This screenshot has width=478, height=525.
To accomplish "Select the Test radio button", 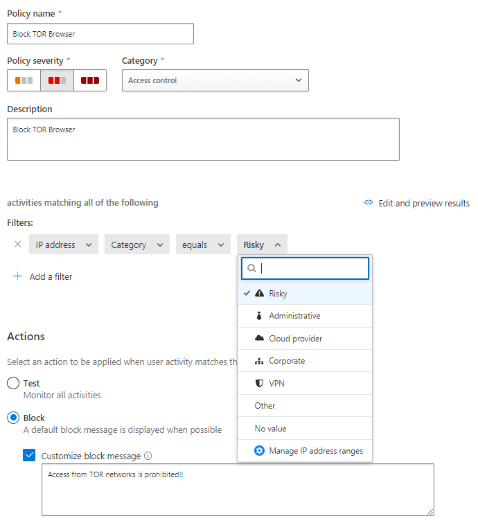I will 13,383.
